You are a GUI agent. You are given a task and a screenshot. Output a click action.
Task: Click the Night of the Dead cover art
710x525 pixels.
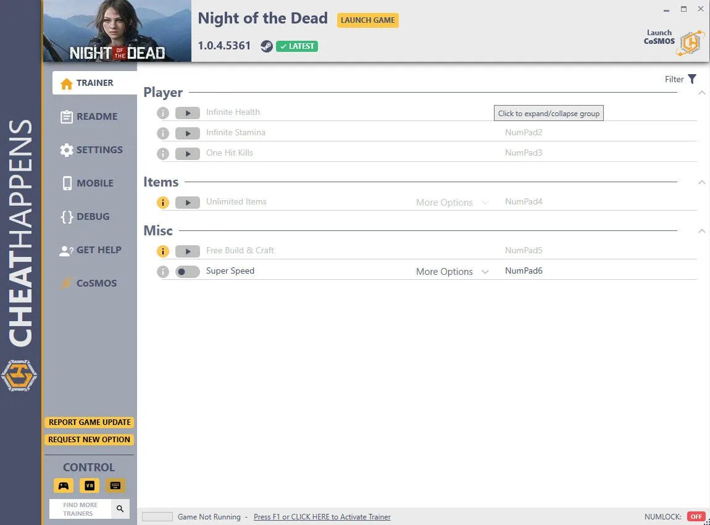[117, 31]
